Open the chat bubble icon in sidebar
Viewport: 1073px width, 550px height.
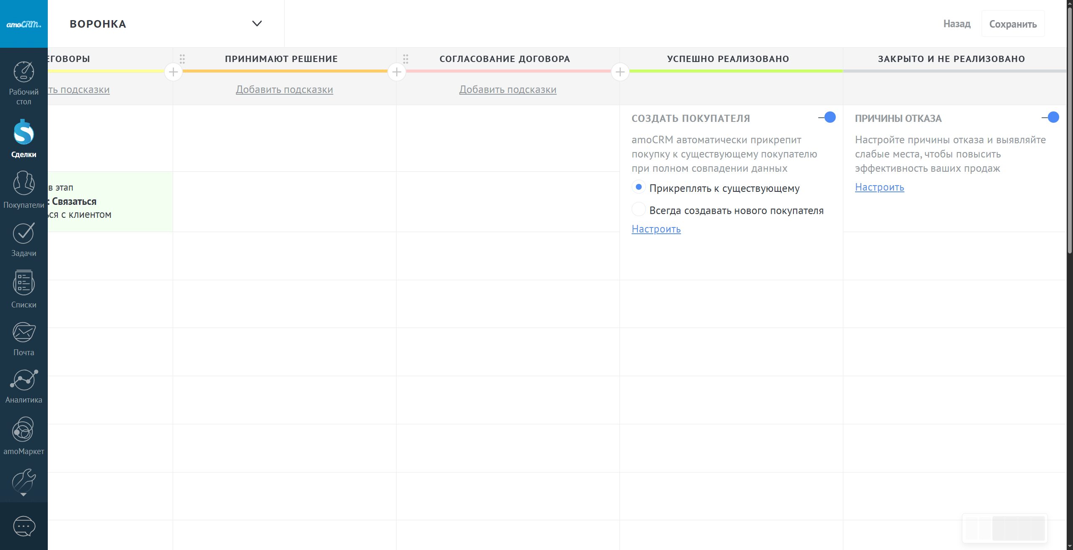(24, 526)
